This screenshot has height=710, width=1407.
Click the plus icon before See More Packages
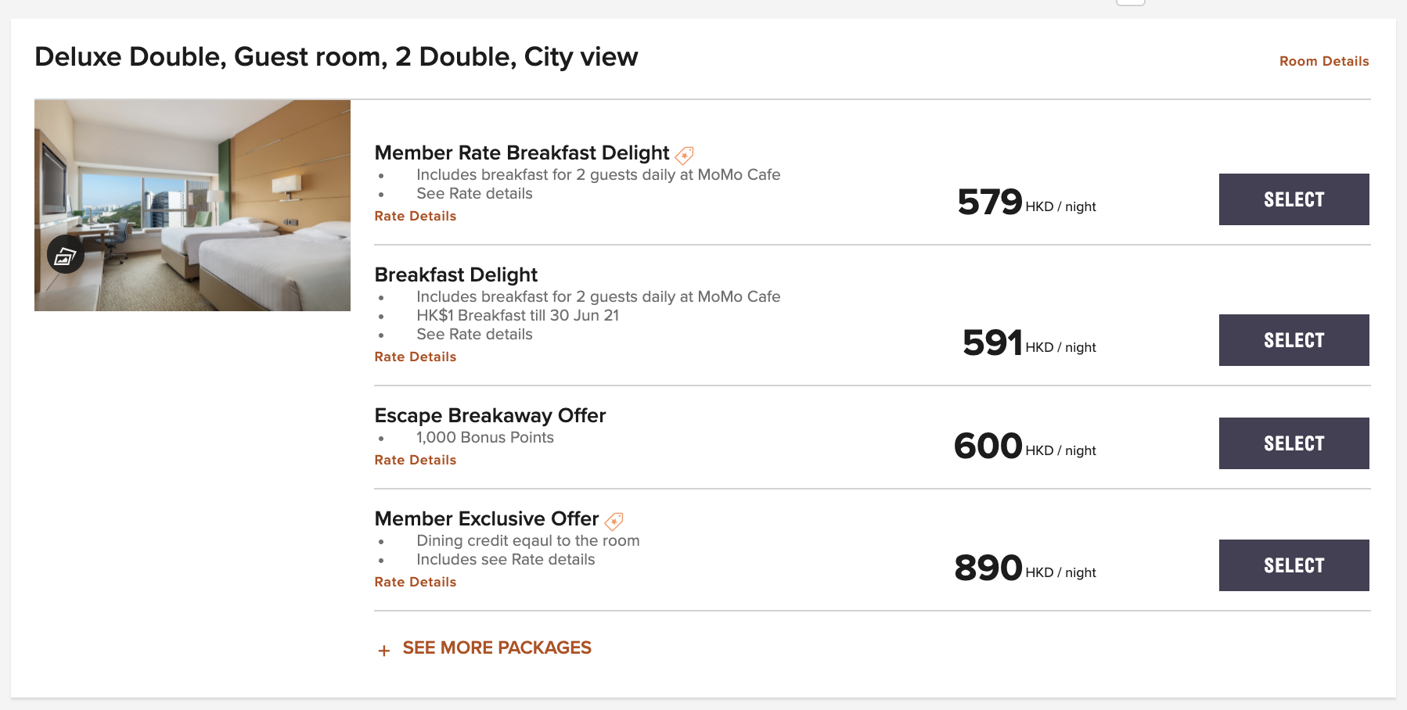(384, 651)
